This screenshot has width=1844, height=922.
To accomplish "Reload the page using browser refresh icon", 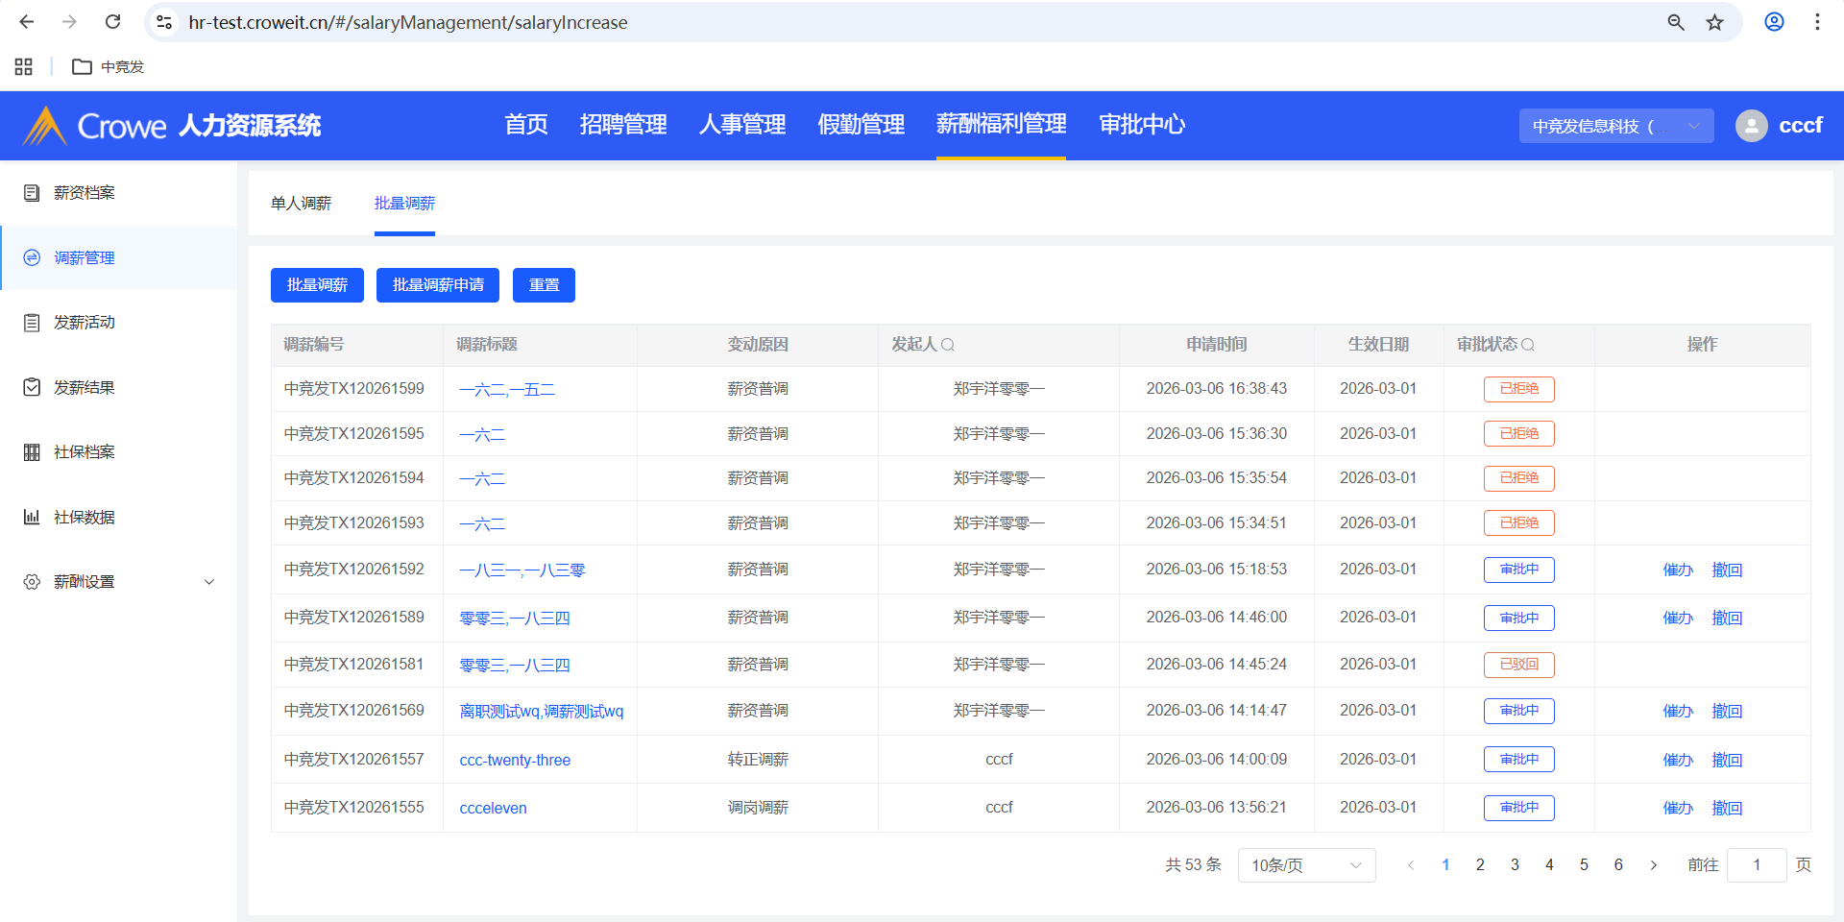I will pyautogui.click(x=112, y=22).
